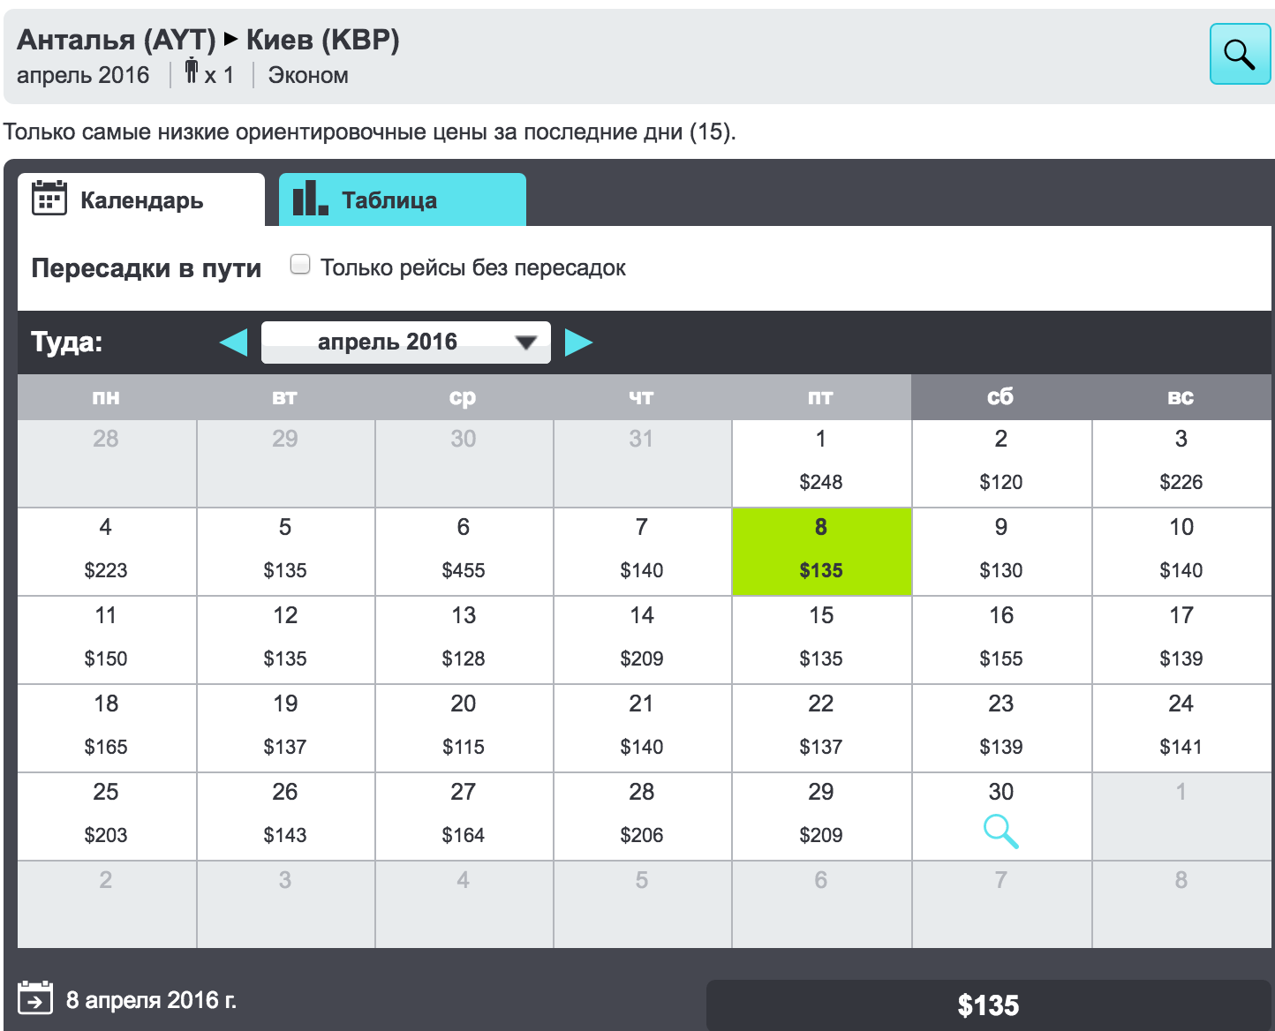The width and height of the screenshot is (1275, 1031).
Task: Click the calendar icon beside 8 апреля 2016
Action: [x=35, y=998]
